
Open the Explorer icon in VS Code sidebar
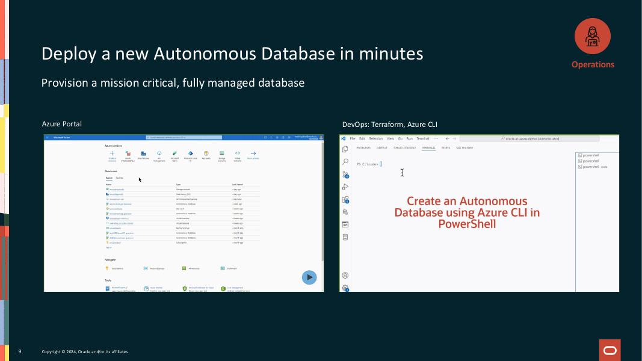tap(345, 149)
